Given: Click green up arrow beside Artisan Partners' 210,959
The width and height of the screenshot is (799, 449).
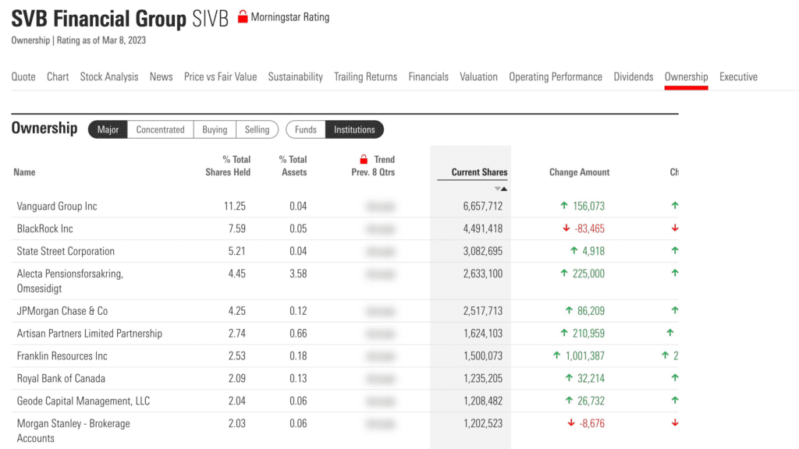Looking at the screenshot, I should 563,334.
